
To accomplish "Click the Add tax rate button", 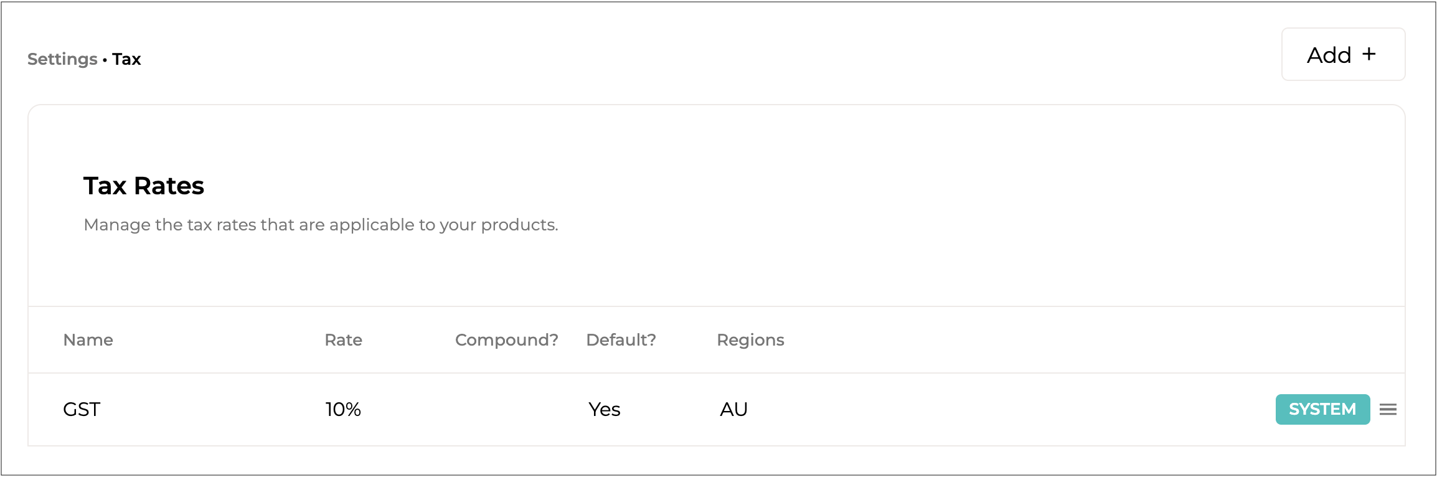I will tap(1342, 55).
